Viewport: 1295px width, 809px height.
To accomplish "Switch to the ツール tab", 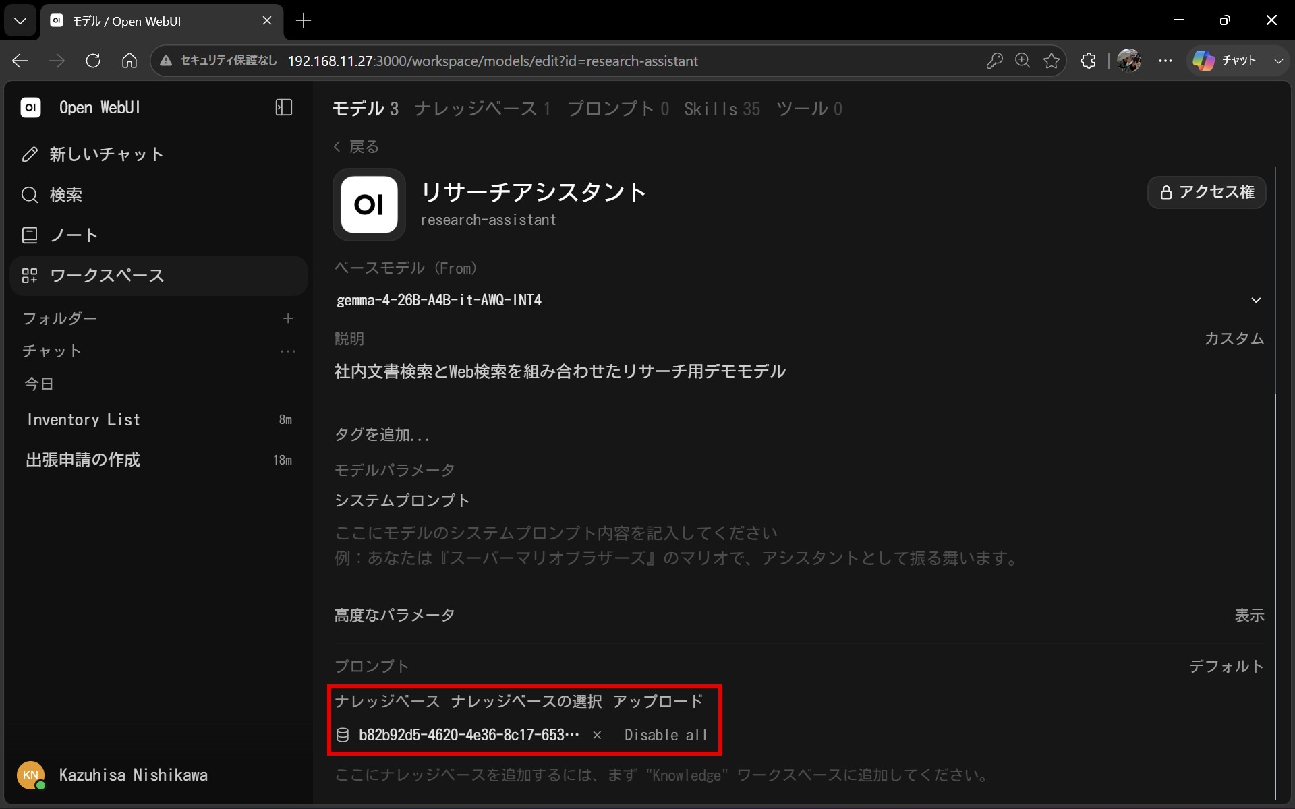I will tap(809, 109).
